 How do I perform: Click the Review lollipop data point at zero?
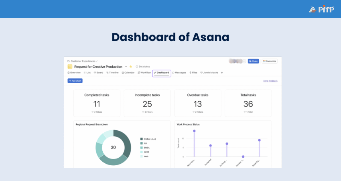pos(243,156)
